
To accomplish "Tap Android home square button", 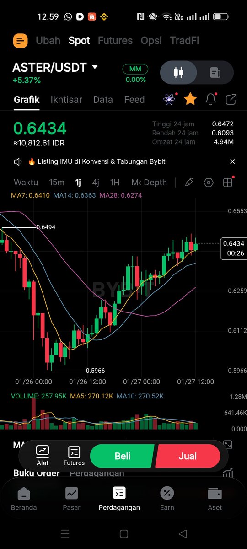I will tap(123, 533).
